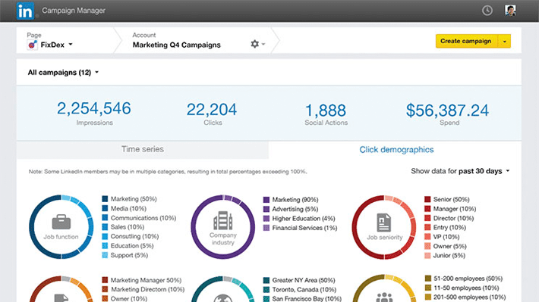Click the VP (10%) legend text
The width and height of the screenshot is (539, 302).
tap(446, 236)
